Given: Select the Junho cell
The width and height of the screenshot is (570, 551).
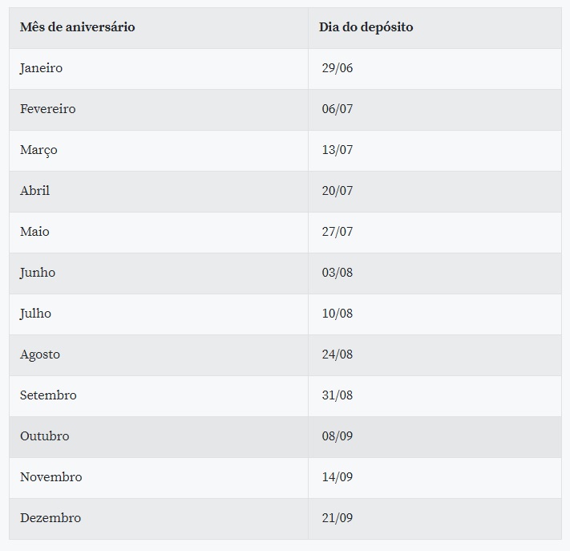Looking at the screenshot, I should coord(38,273).
